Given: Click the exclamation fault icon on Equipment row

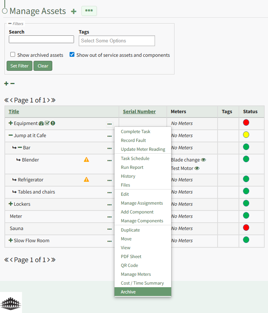Looking at the screenshot, I should click(53, 124).
